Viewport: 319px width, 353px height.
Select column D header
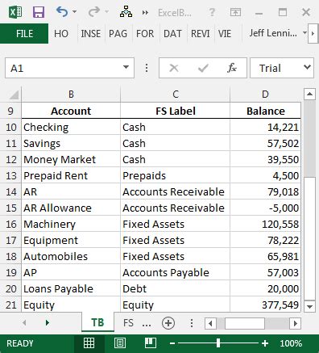point(265,95)
